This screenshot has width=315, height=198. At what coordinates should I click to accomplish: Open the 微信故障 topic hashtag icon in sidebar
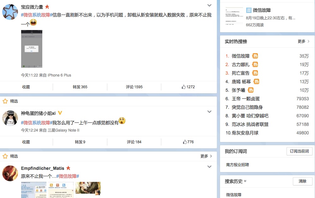pos(249,10)
